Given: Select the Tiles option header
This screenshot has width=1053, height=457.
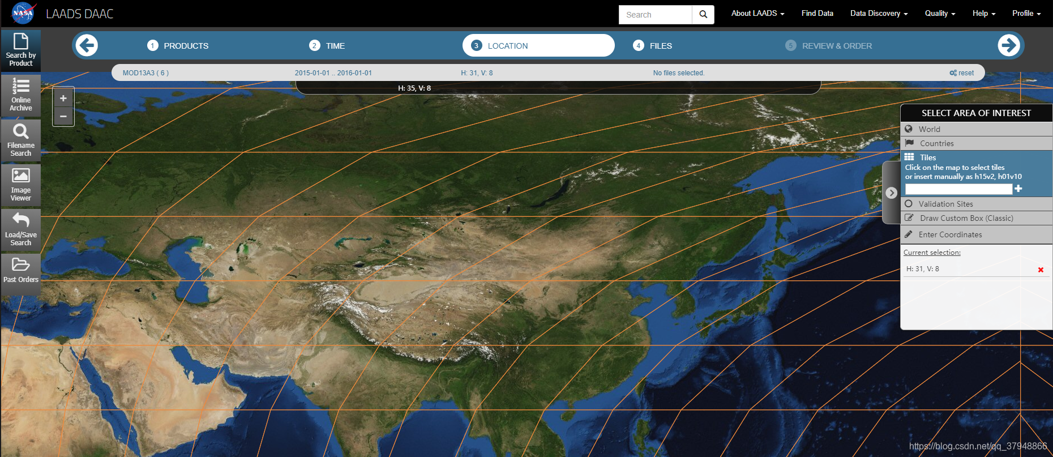Looking at the screenshot, I should click(976, 157).
